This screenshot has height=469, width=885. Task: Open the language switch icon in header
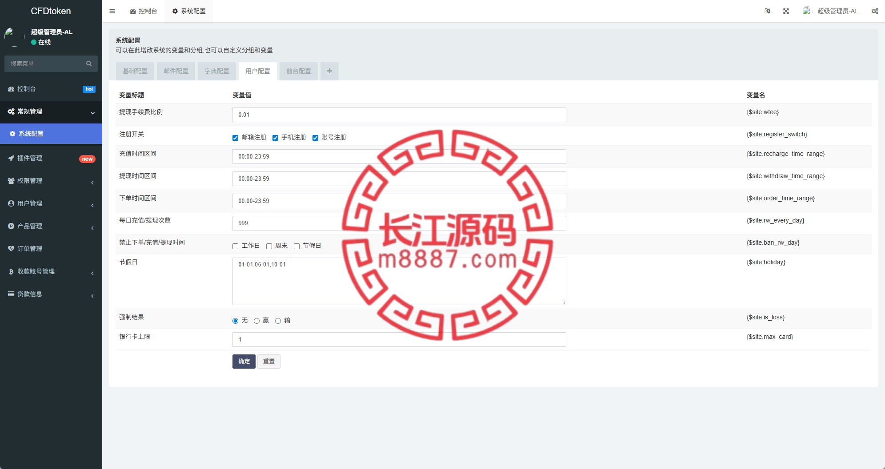point(767,11)
